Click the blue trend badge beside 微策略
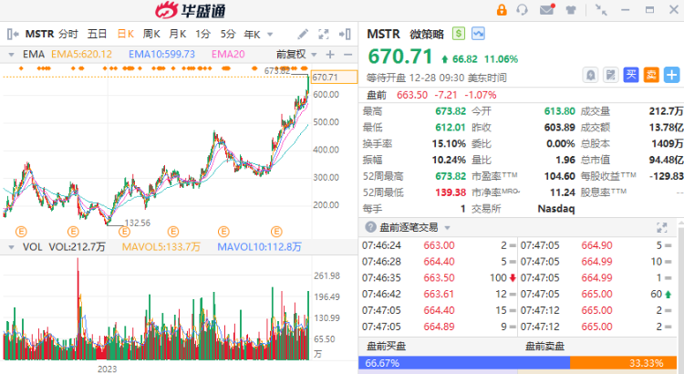This screenshot has width=684, height=374. click(478, 34)
